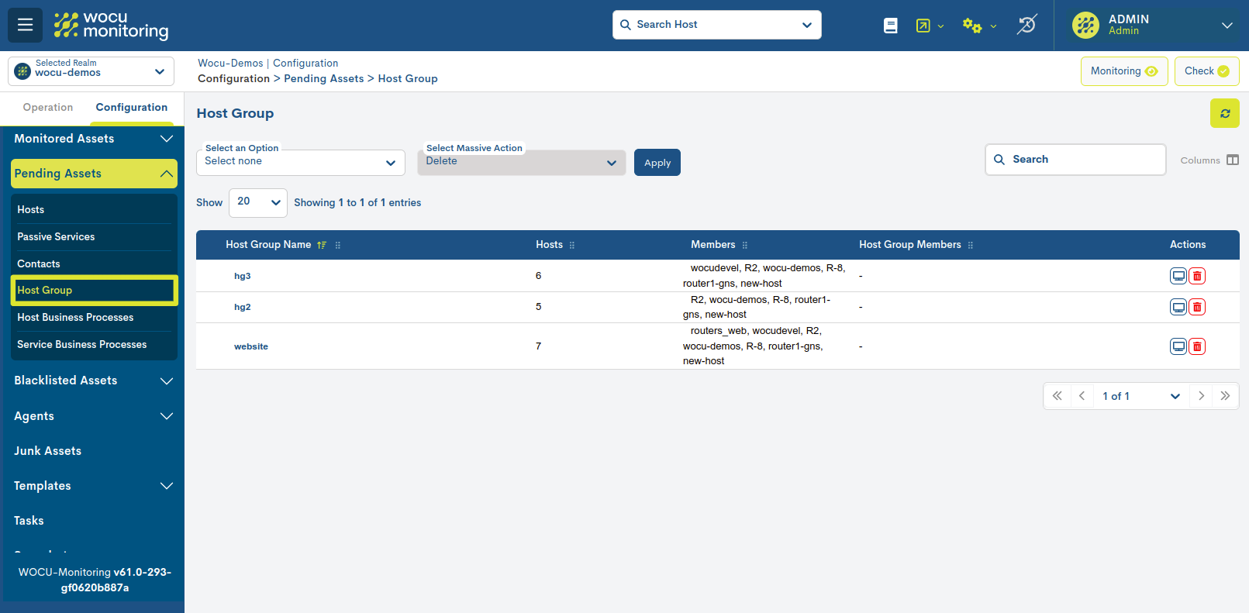Image resolution: width=1249 pixels, height=613 pixels.
Task: Click the Members column grip icon
Action: point(745,245)
